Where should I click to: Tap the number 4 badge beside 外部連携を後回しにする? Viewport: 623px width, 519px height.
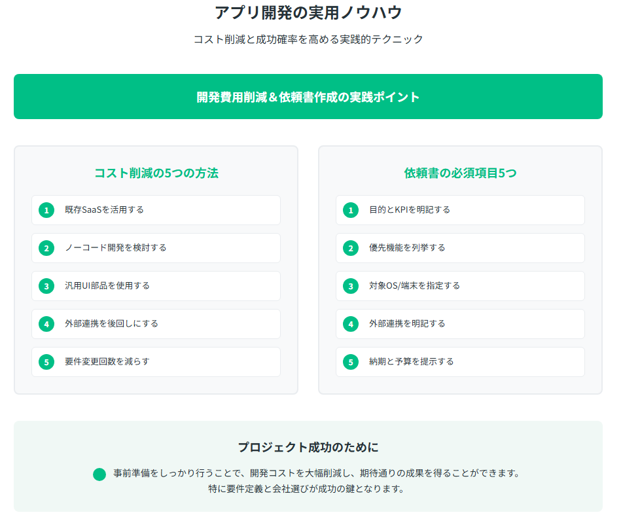(x=46, y=324)
